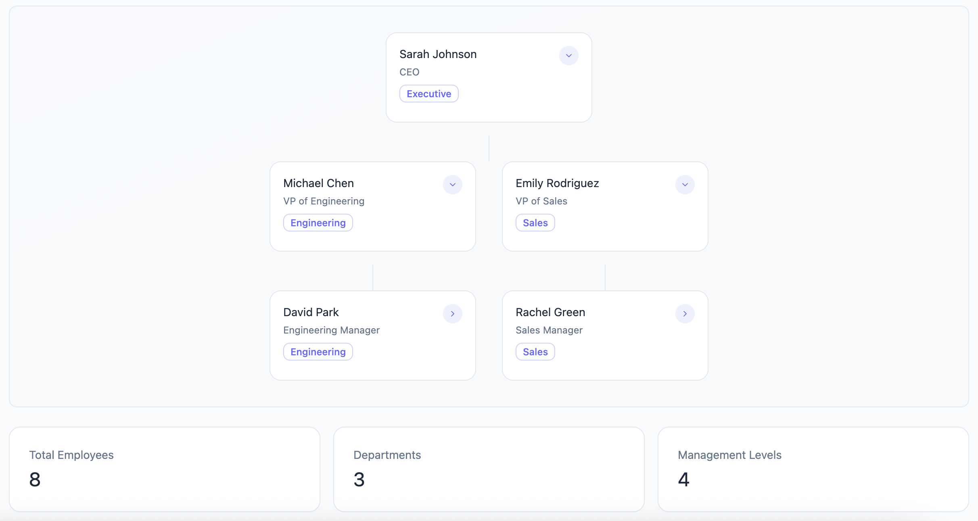Click the VP of Sales job title
978x521 pixels.
(x=541, y=201)
